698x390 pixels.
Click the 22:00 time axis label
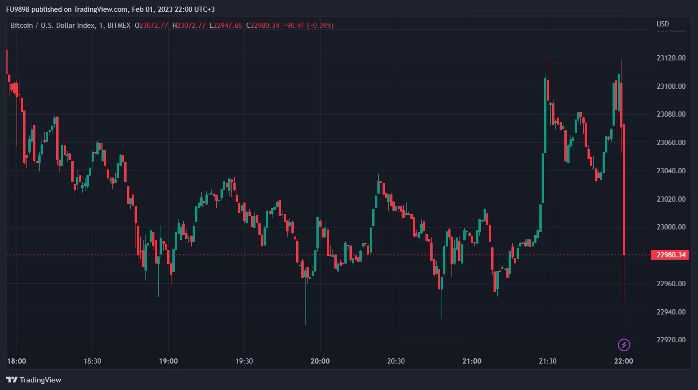pyautogui.click(x=623, y=361)
